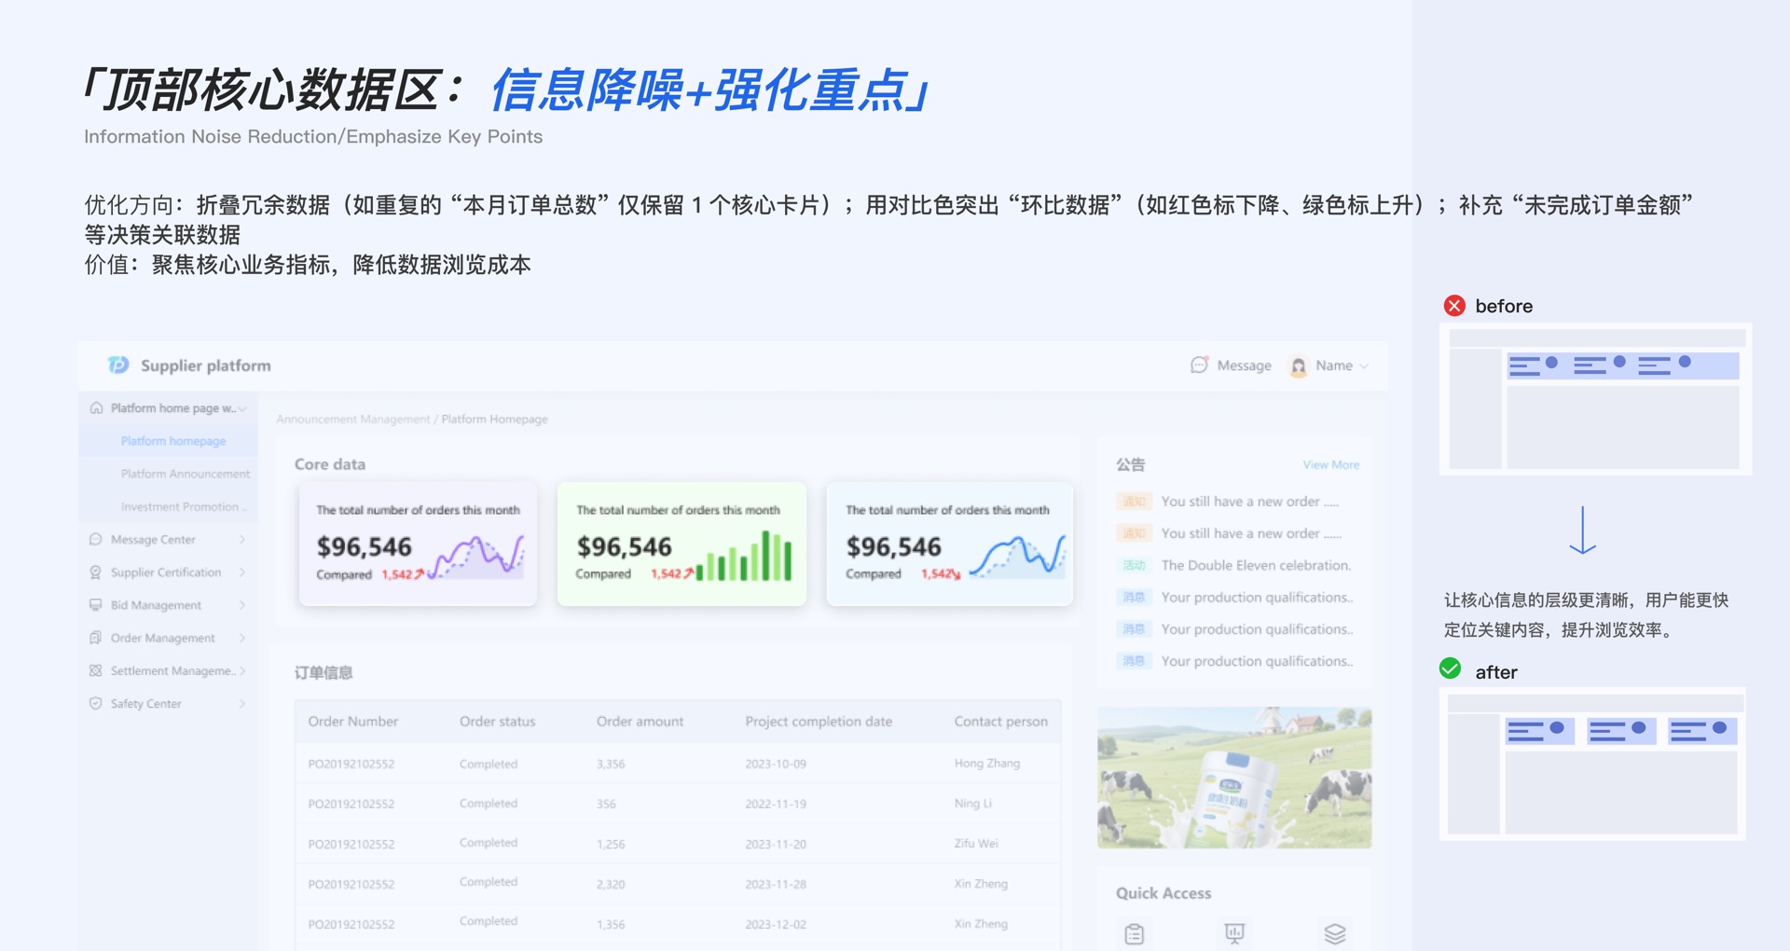
Task: Click the after wireframe thumbnail
Action: [1593, 764]
